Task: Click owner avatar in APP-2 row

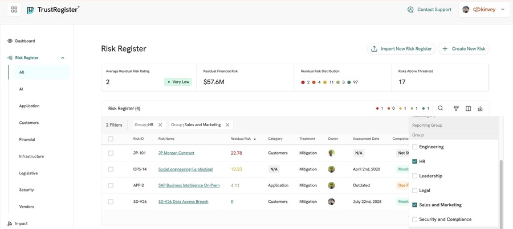Action: (x=331, y=185)
